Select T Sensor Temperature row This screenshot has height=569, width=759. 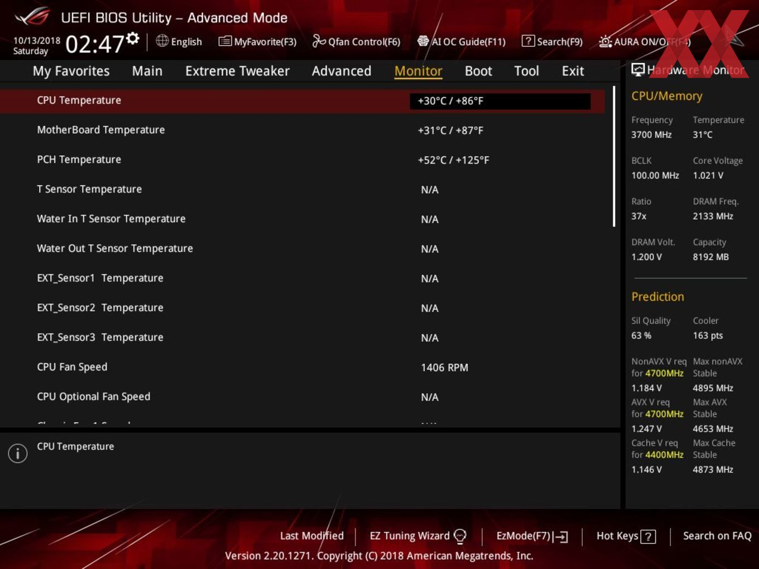pos(302,189)
